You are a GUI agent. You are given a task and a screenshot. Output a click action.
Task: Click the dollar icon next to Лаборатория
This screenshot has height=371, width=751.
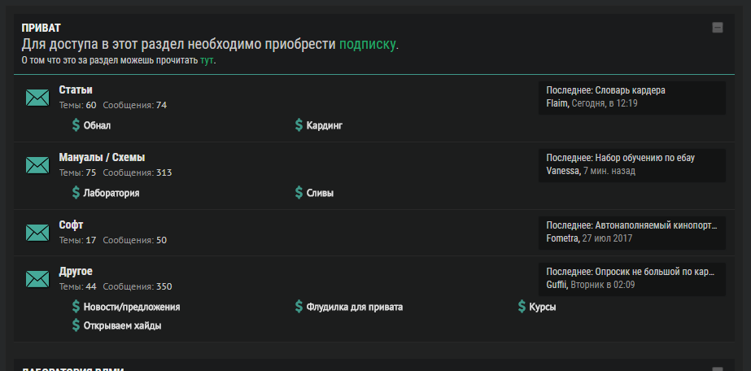pos(76,193)
